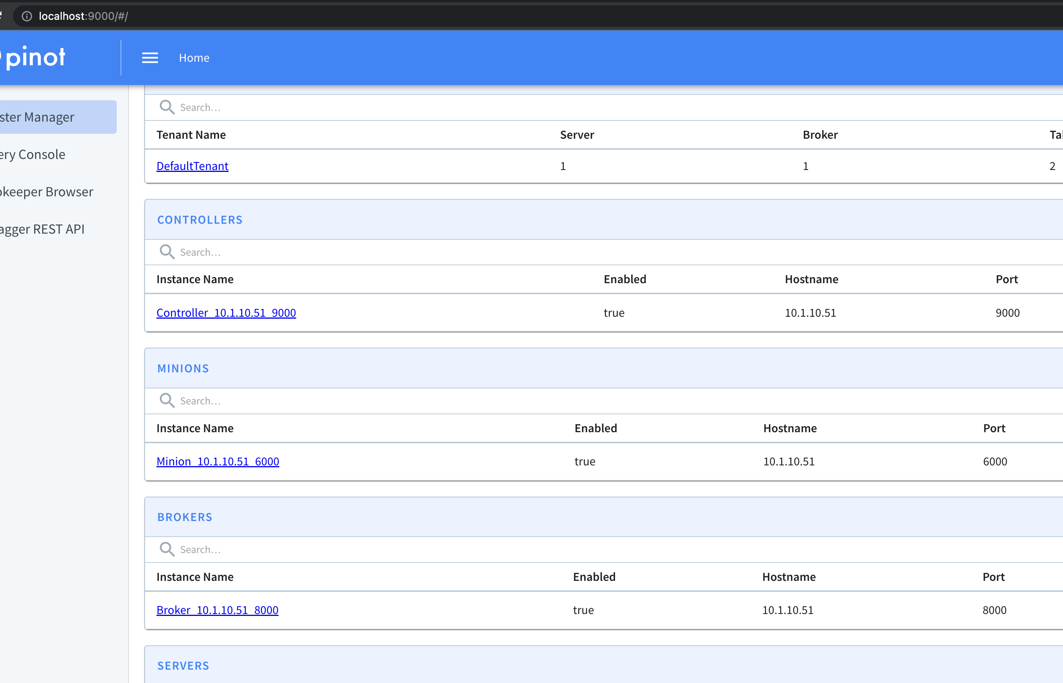Screen dimensions: 1063x683
Task: Click the Brokers search magnifier icon
Action: click(x=167, y=549)
